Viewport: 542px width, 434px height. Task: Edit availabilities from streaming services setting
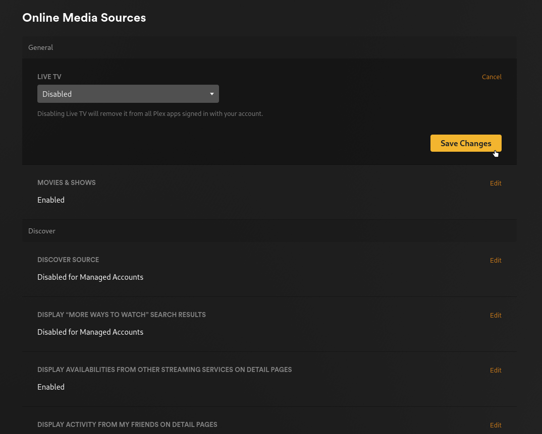pos(495,370)
